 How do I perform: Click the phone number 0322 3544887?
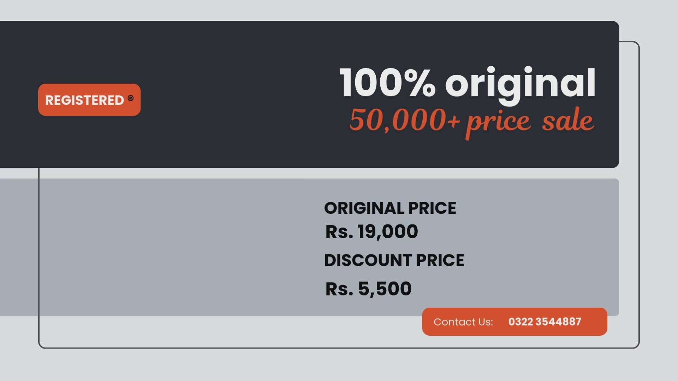[x=545, y=322]
